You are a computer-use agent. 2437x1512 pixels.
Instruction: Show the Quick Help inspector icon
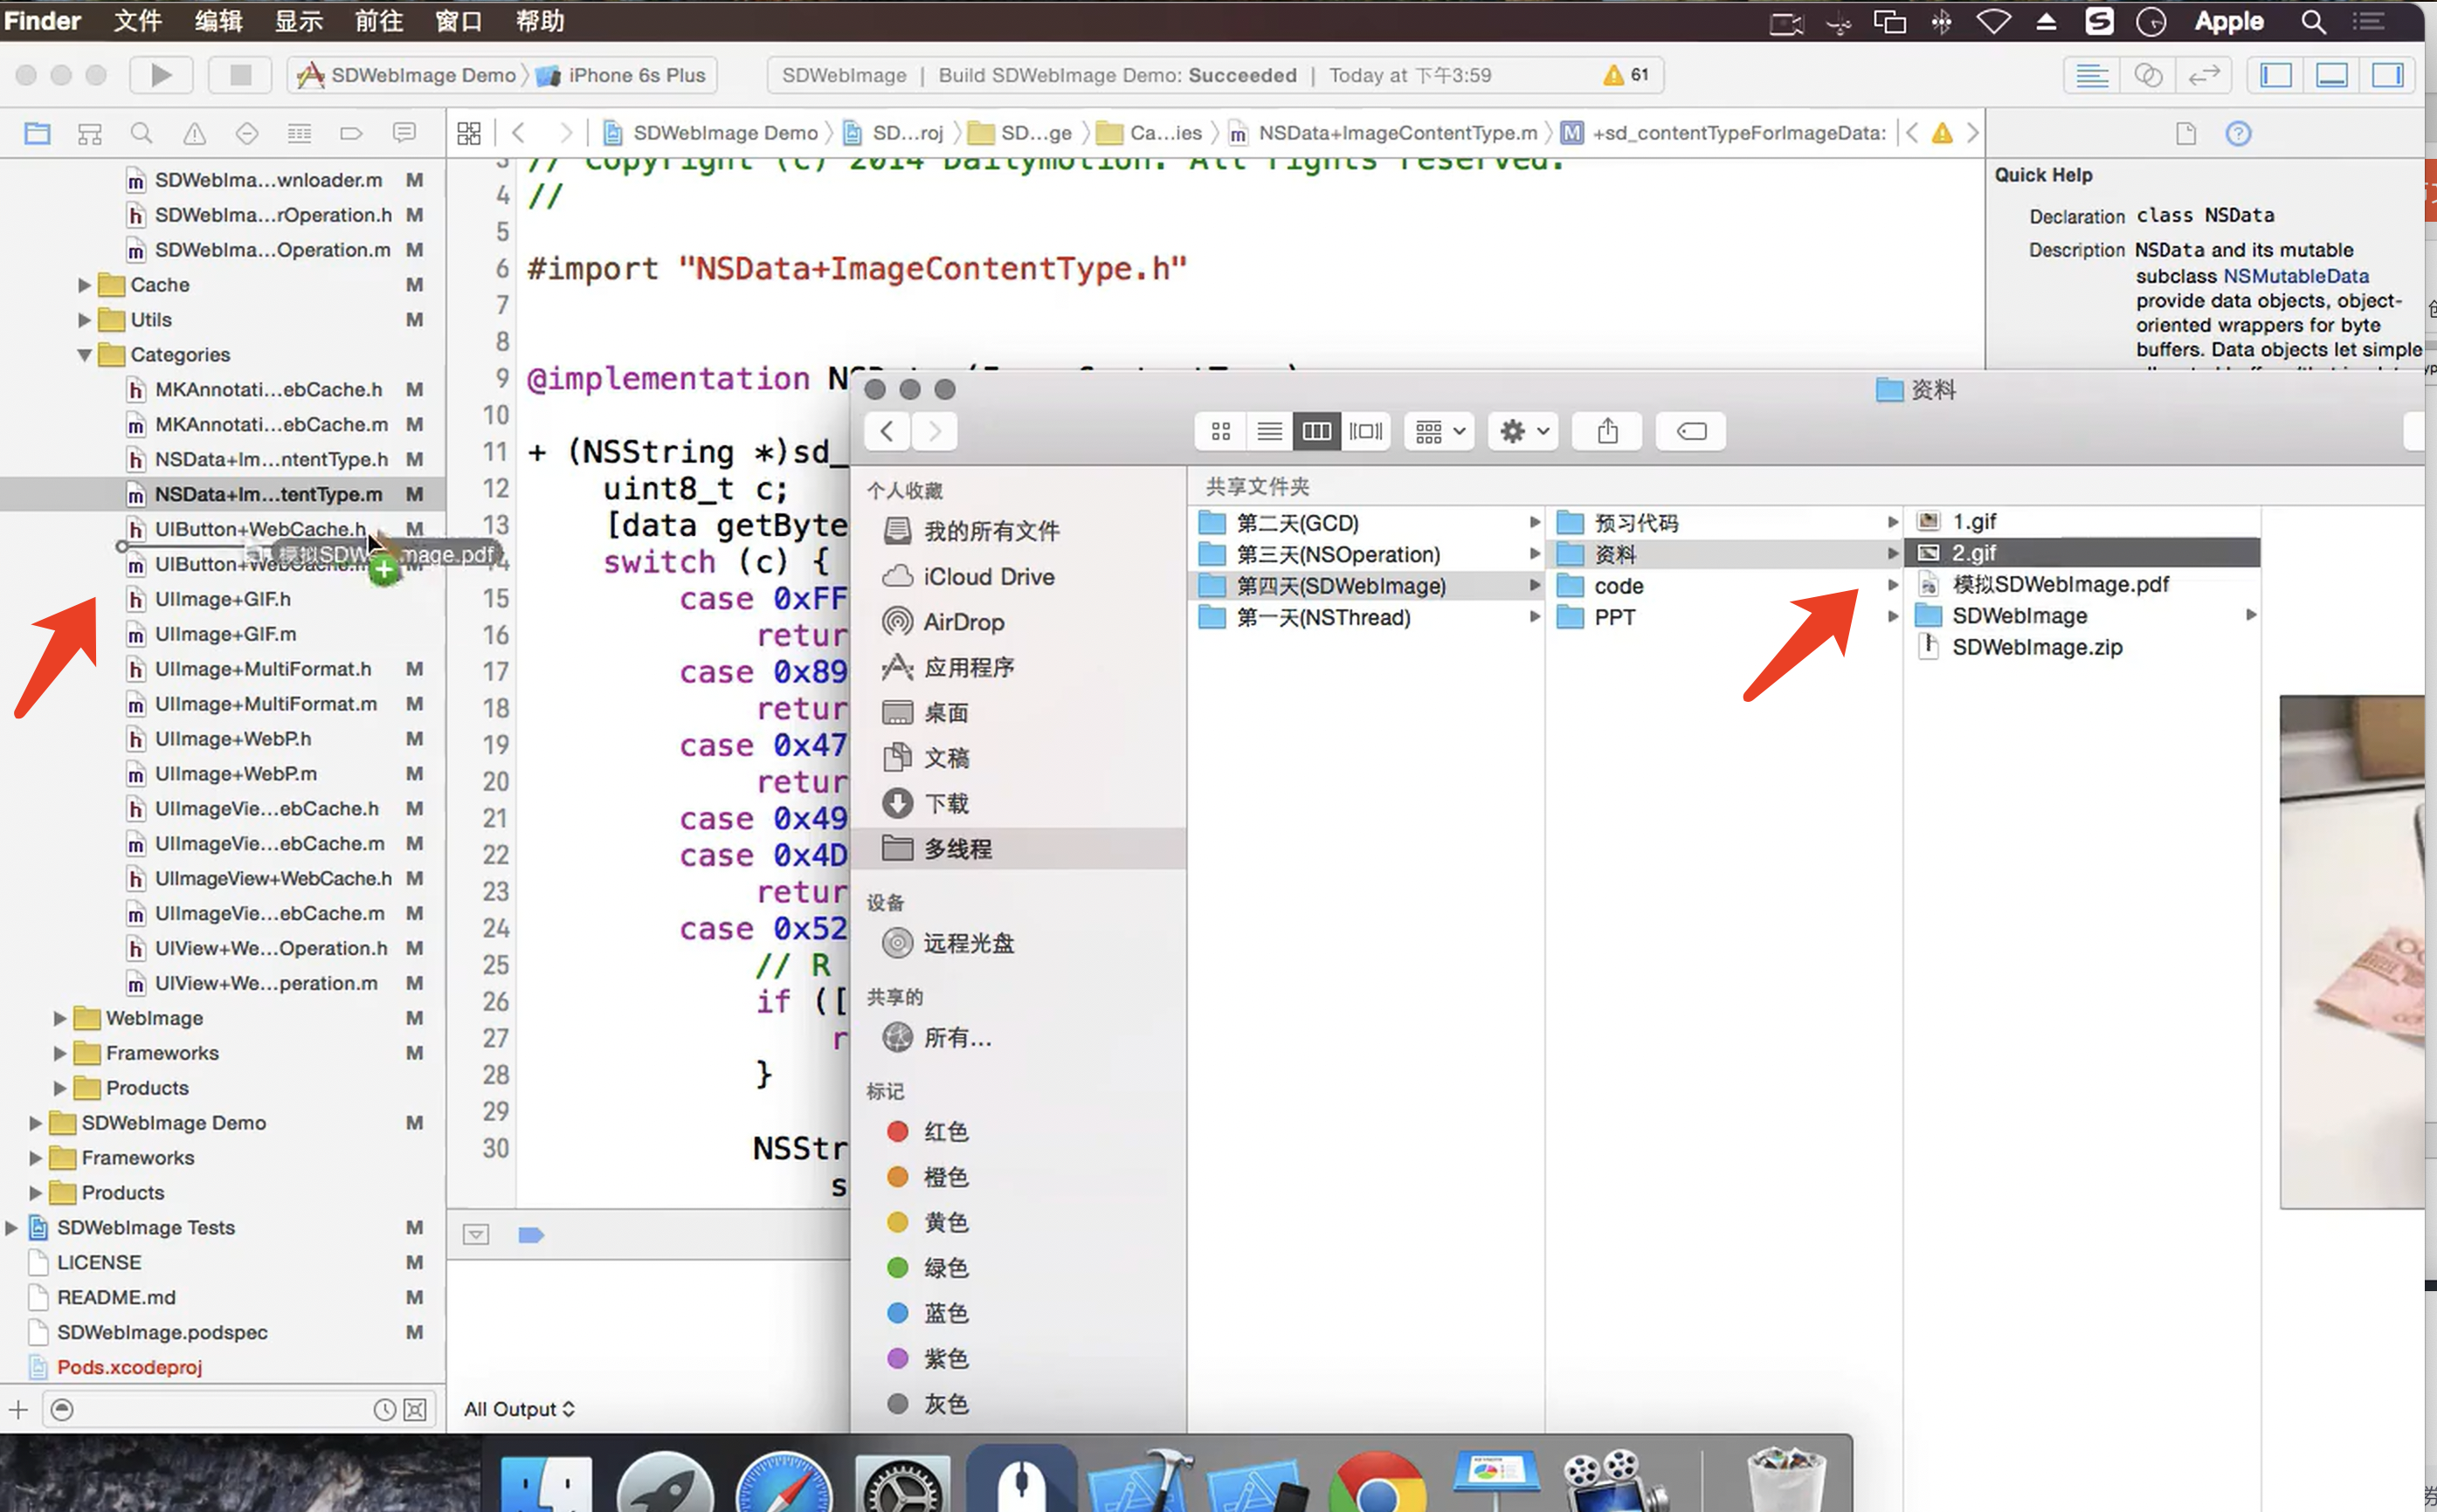point(2238,133)
